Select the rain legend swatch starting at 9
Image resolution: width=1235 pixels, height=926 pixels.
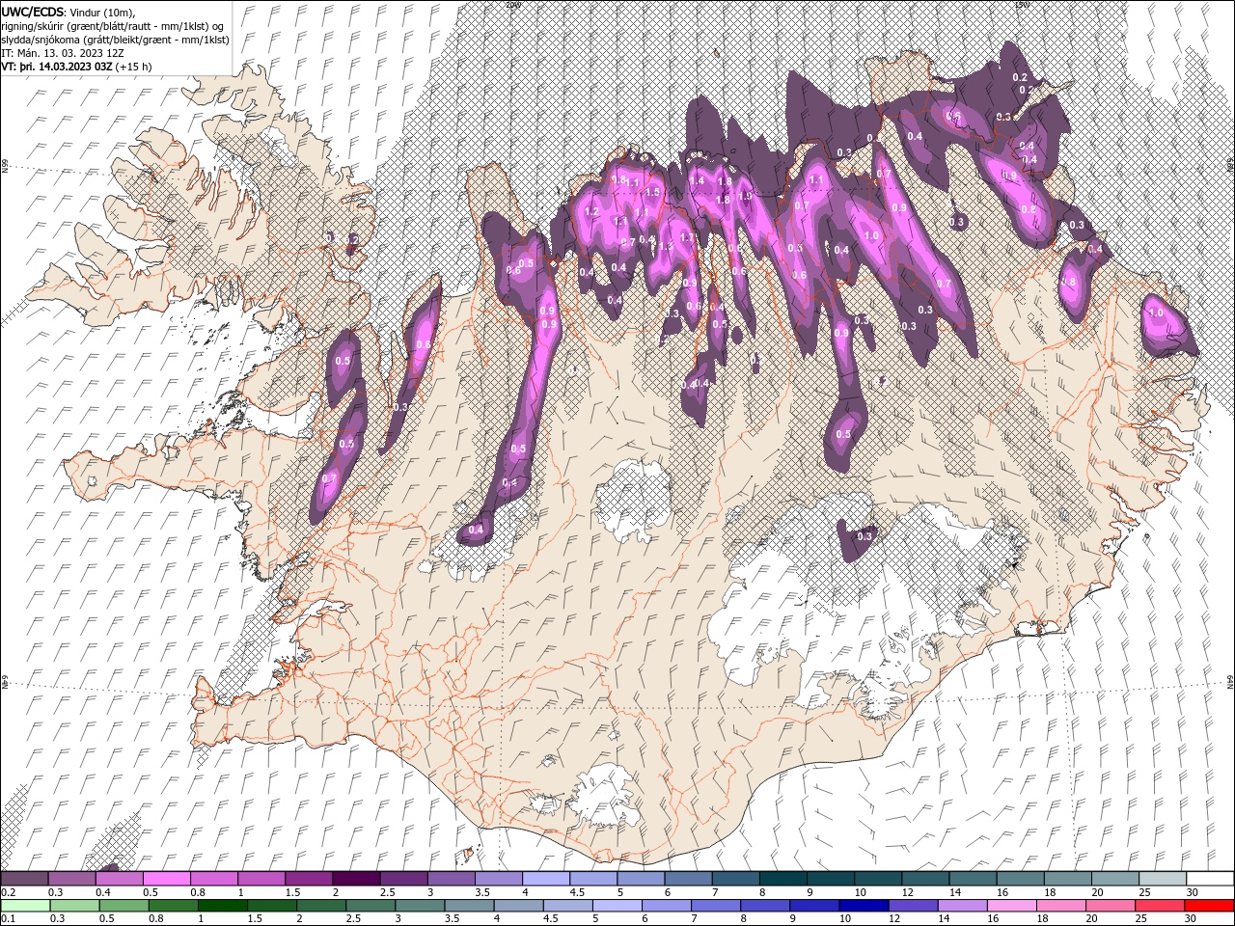pyautogui.click(x=812, y=905)
